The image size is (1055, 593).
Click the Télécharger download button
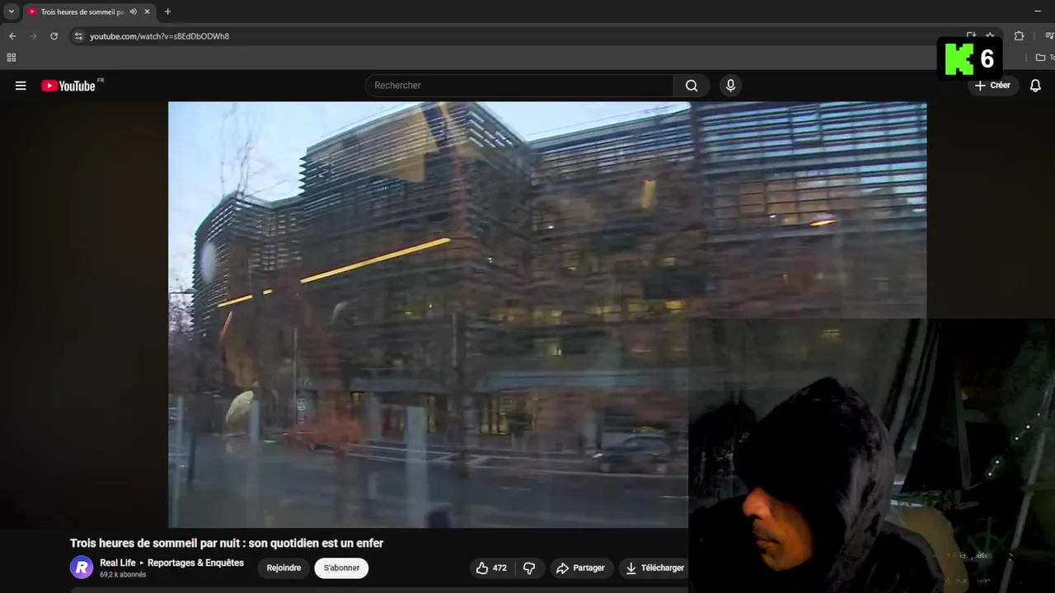pos(654,567)
